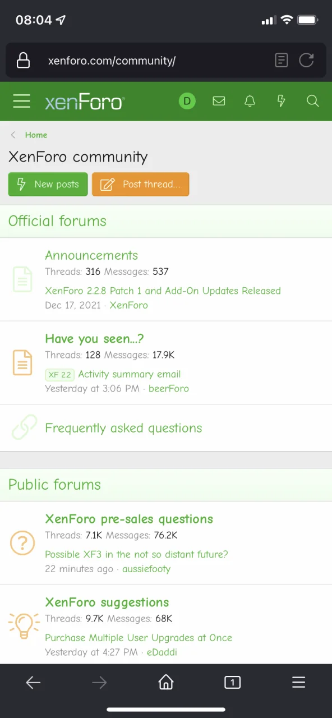
Task: Open thread Purchase Multiple User Upgrades at Once
Action: (x=139, y=638)
